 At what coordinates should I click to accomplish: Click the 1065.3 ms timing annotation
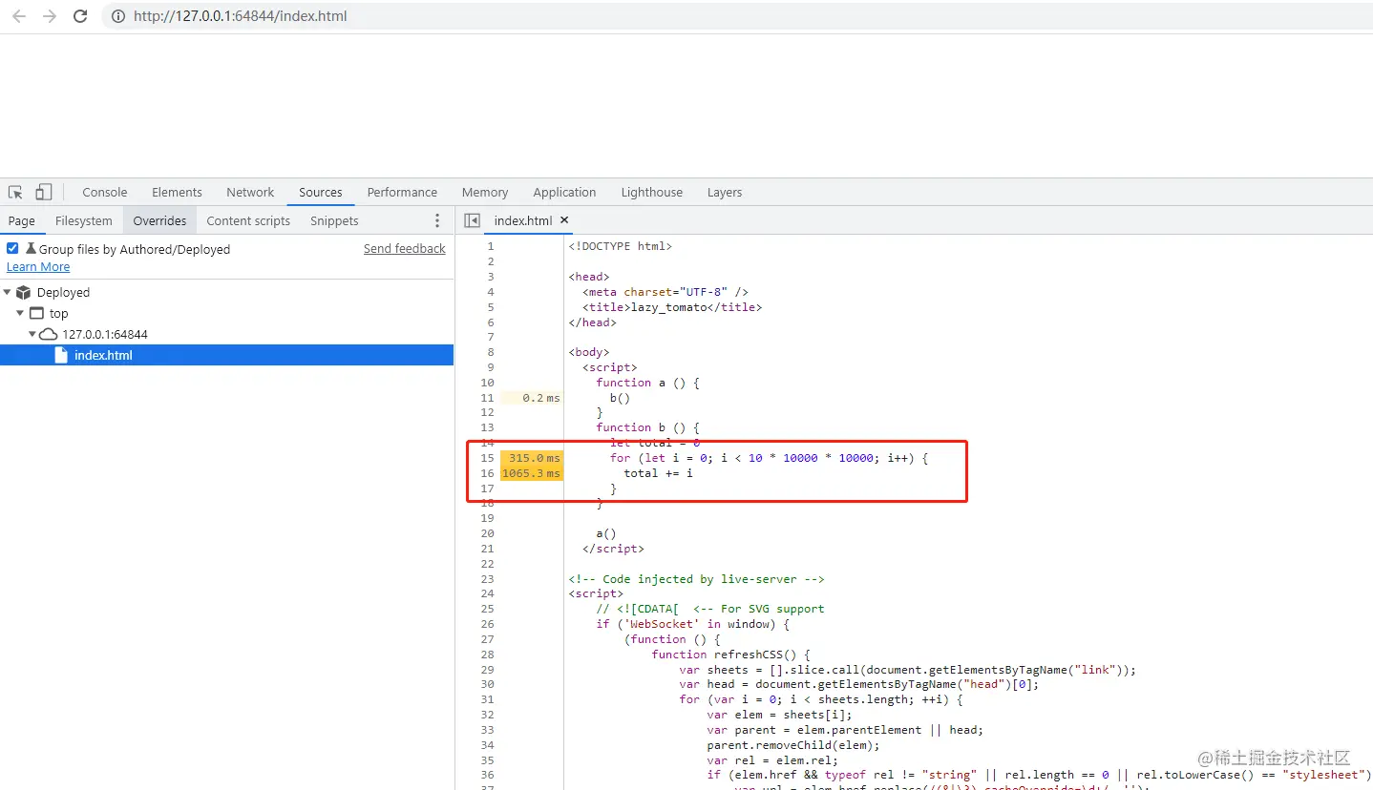(x=532, y=473)
